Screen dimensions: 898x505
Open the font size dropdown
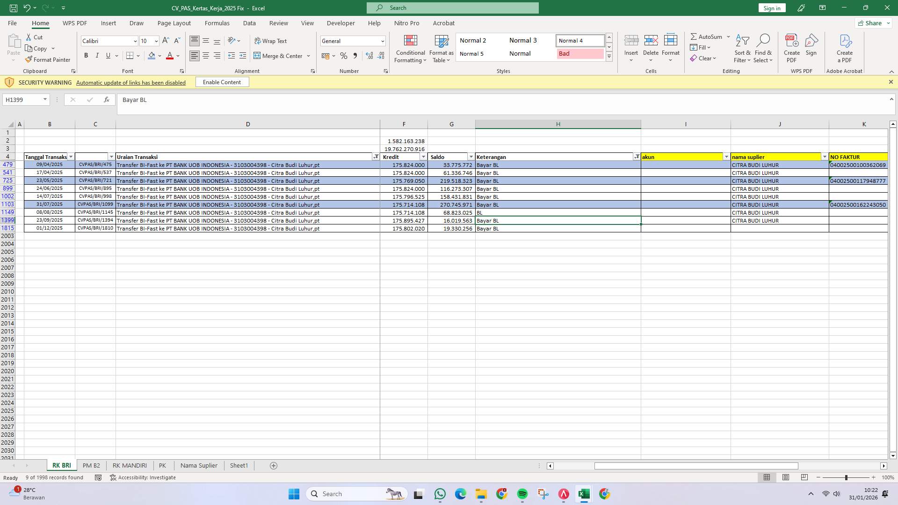point(156,41)
